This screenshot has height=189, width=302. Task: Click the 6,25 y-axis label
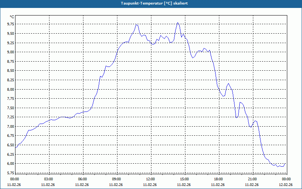(x=11, y=154)
